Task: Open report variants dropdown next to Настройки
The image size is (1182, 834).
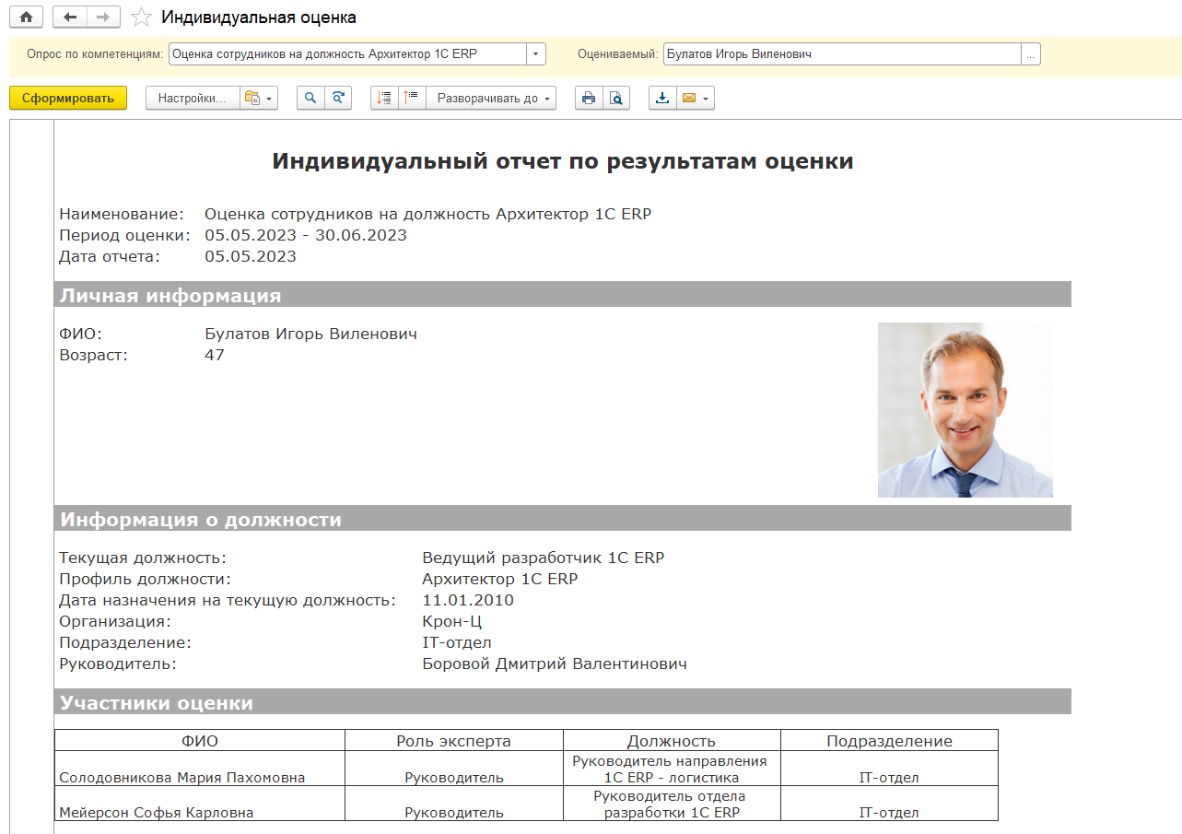Action: click(x=259, y=98)
